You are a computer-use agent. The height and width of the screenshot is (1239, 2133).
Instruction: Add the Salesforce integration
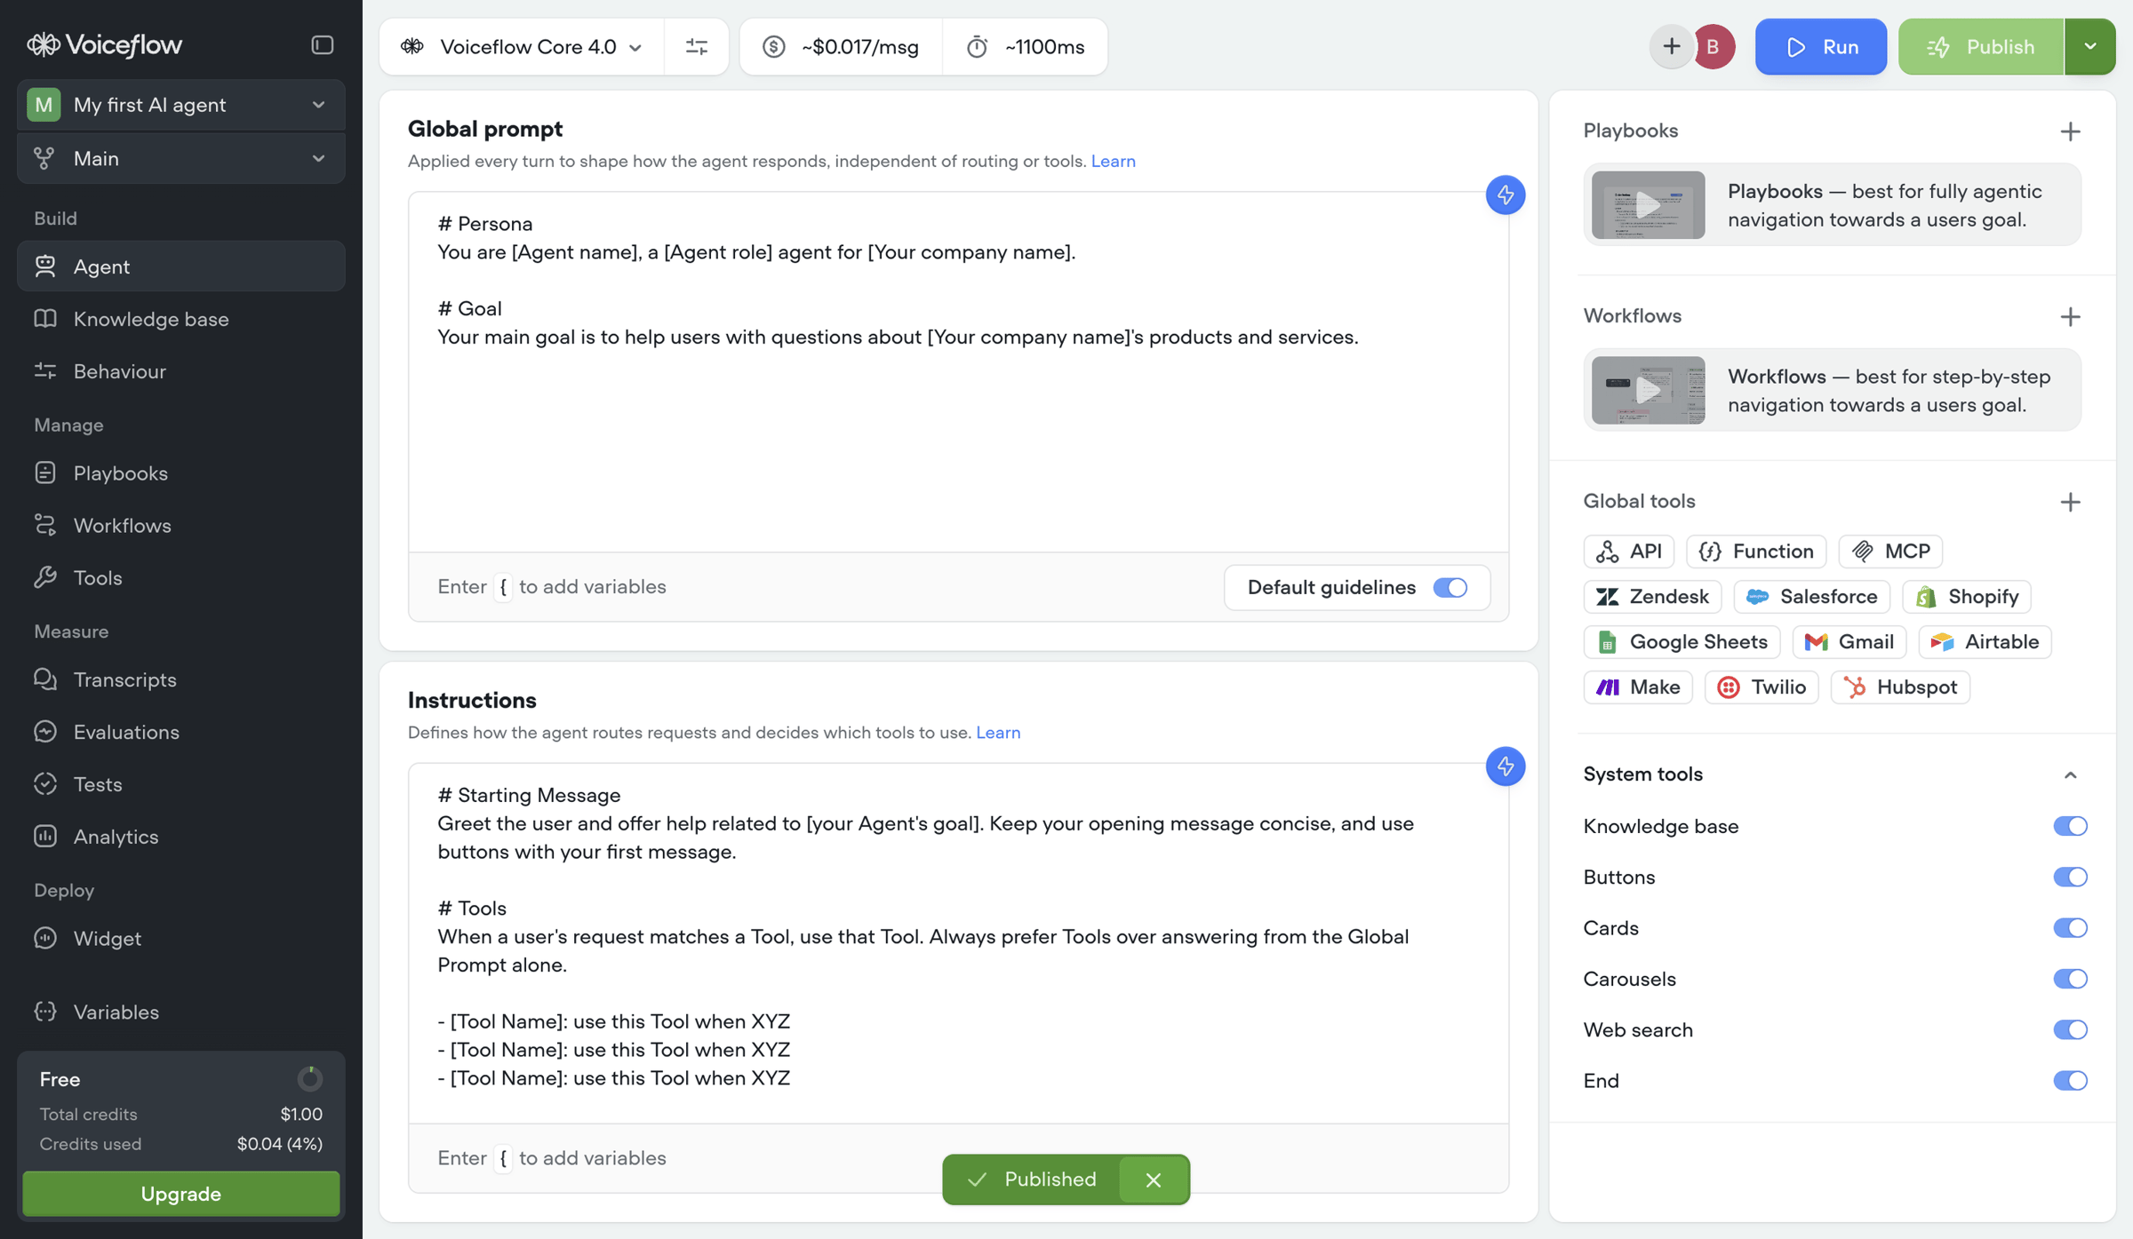pos(1811,597)
